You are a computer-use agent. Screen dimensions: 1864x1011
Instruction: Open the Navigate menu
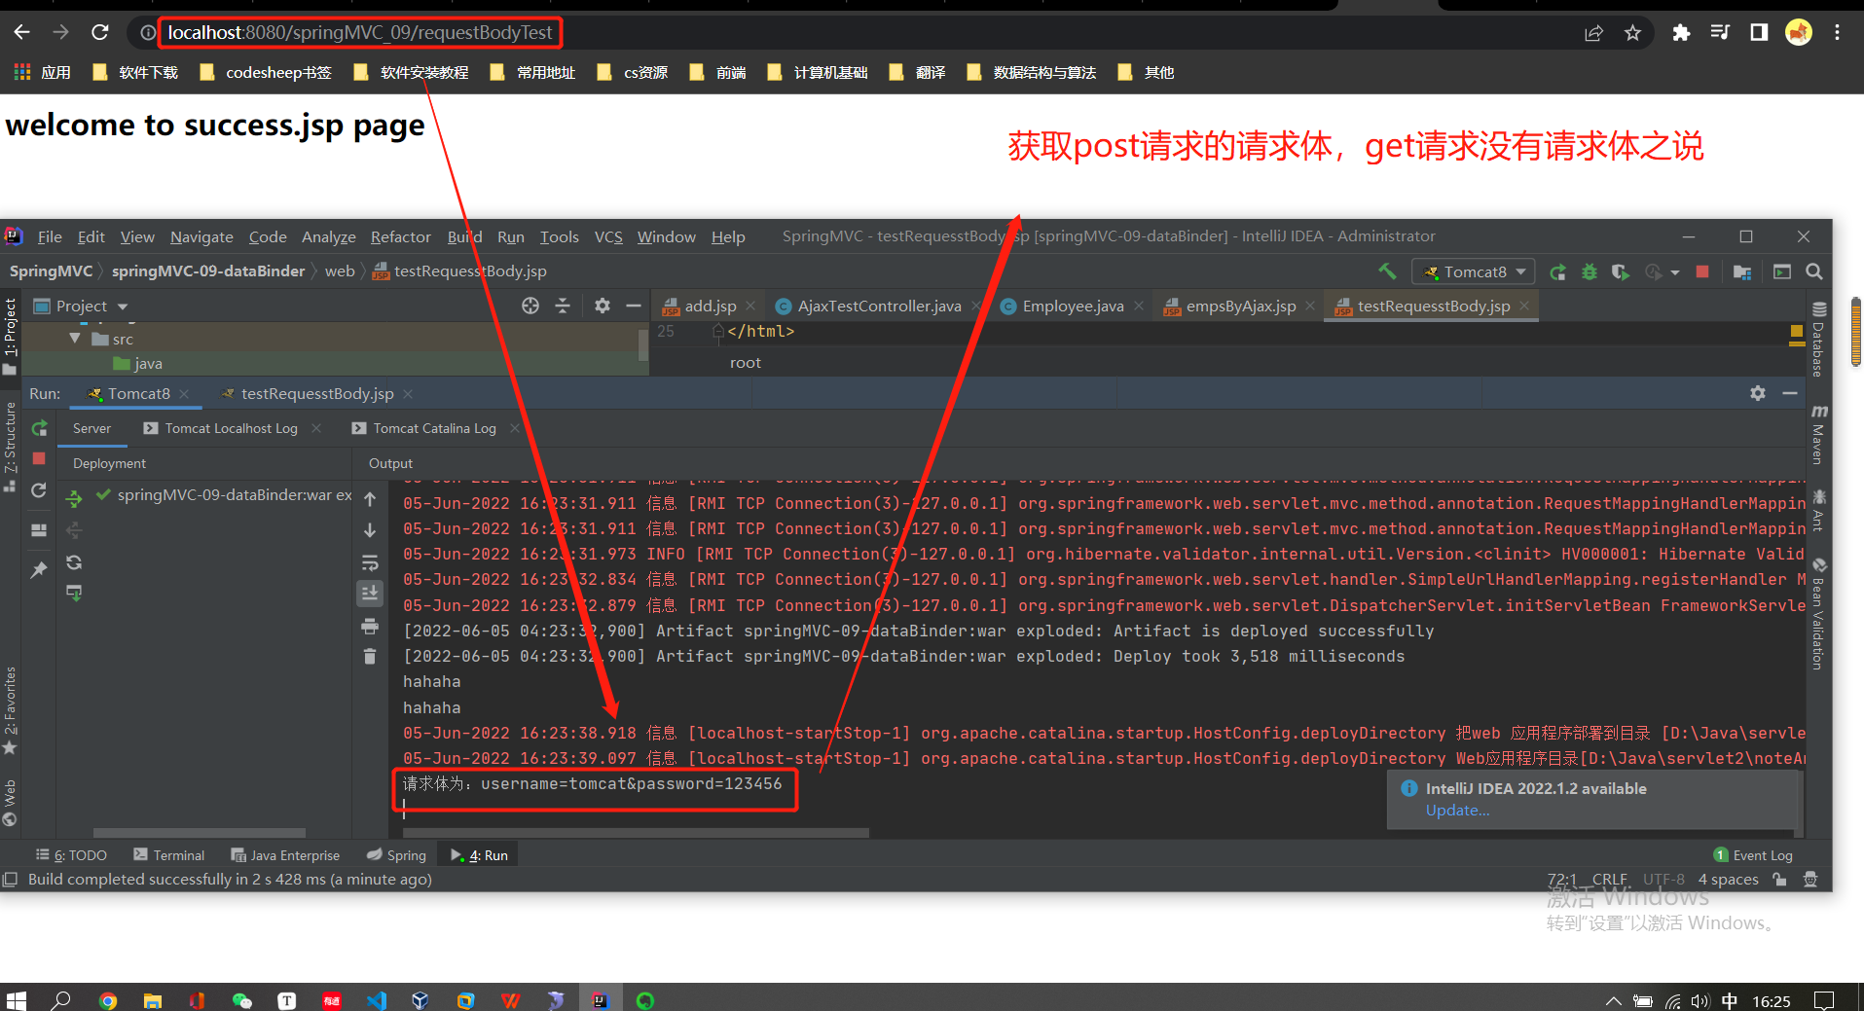click(201, 236)
